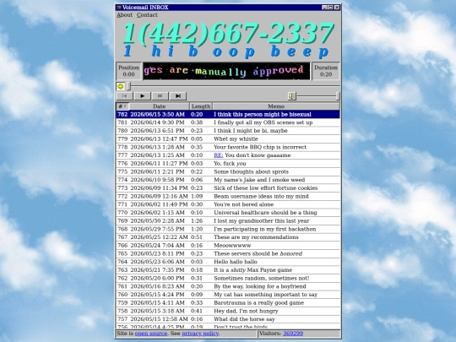
Task: Select the 'Meoowwwww' voicemail
Action: [228, 245]
